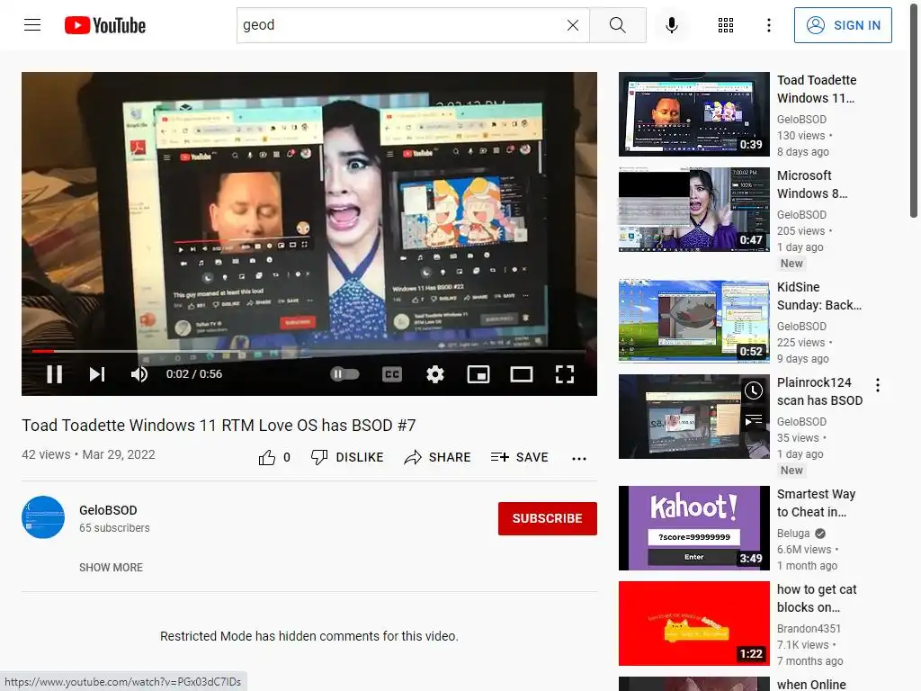The width and height of the screenshot is (921, 691).
Task: Open Toad Toadette Windows 11 thumbnail
Action: [x=693, y=114]
